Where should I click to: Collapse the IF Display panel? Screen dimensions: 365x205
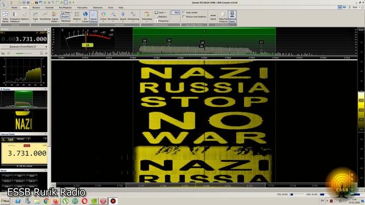tap(46, 89)
